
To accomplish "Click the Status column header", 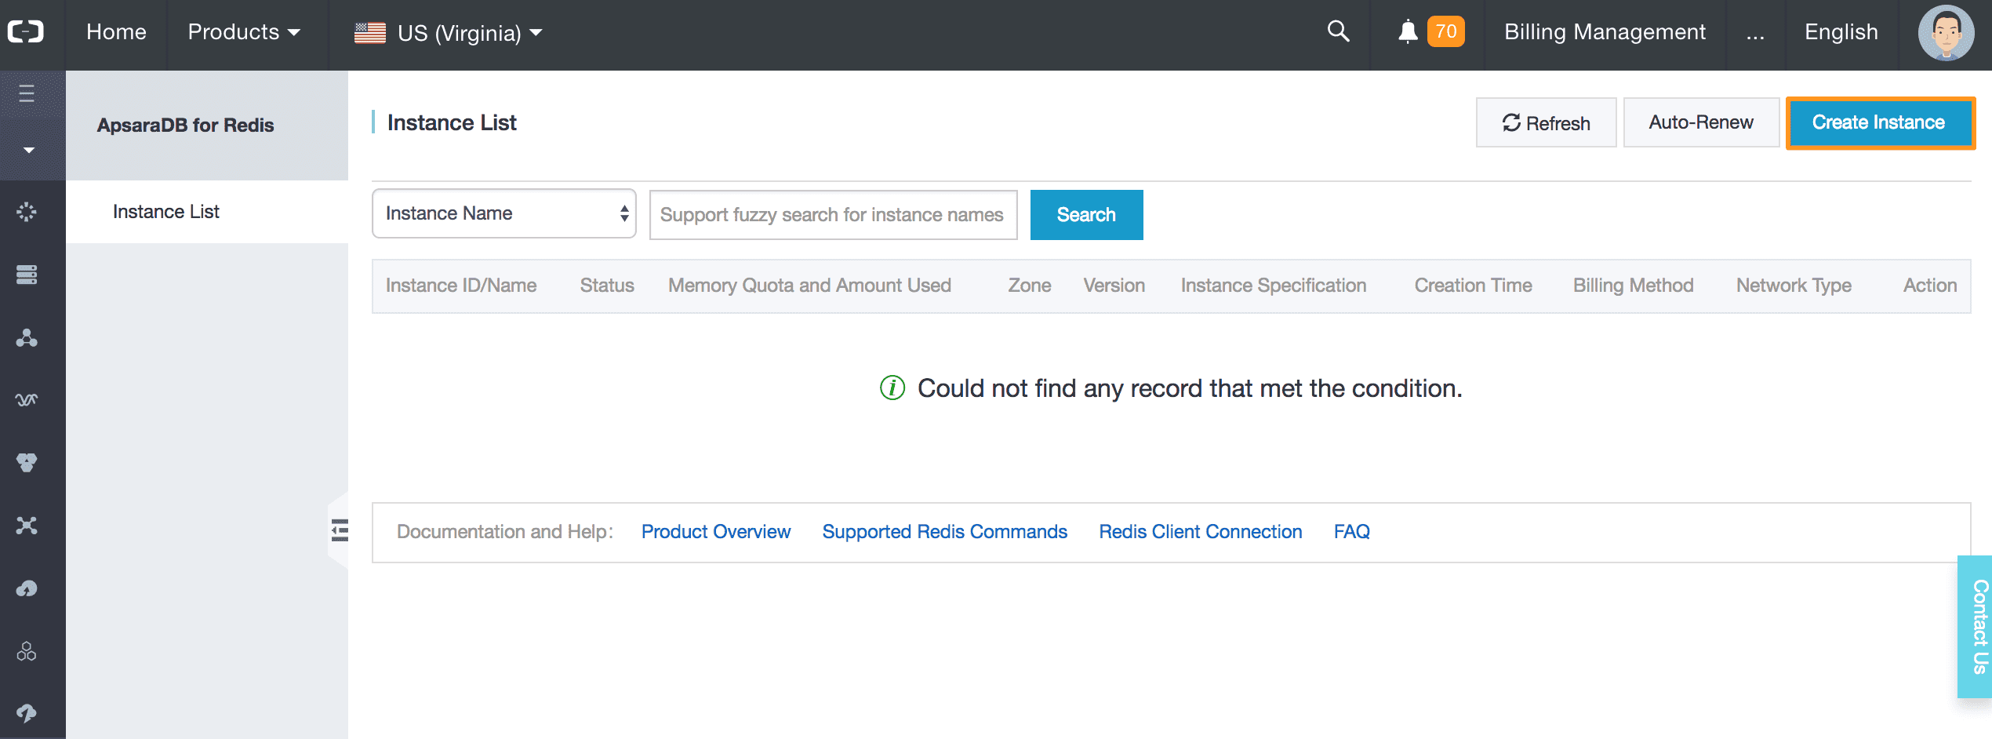I will (x=607, y=286).
